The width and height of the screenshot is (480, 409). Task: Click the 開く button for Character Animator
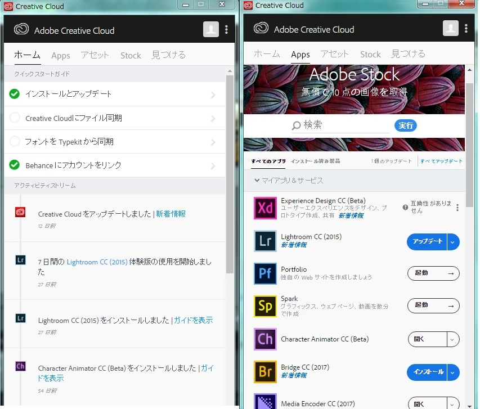tap(428, 339)
